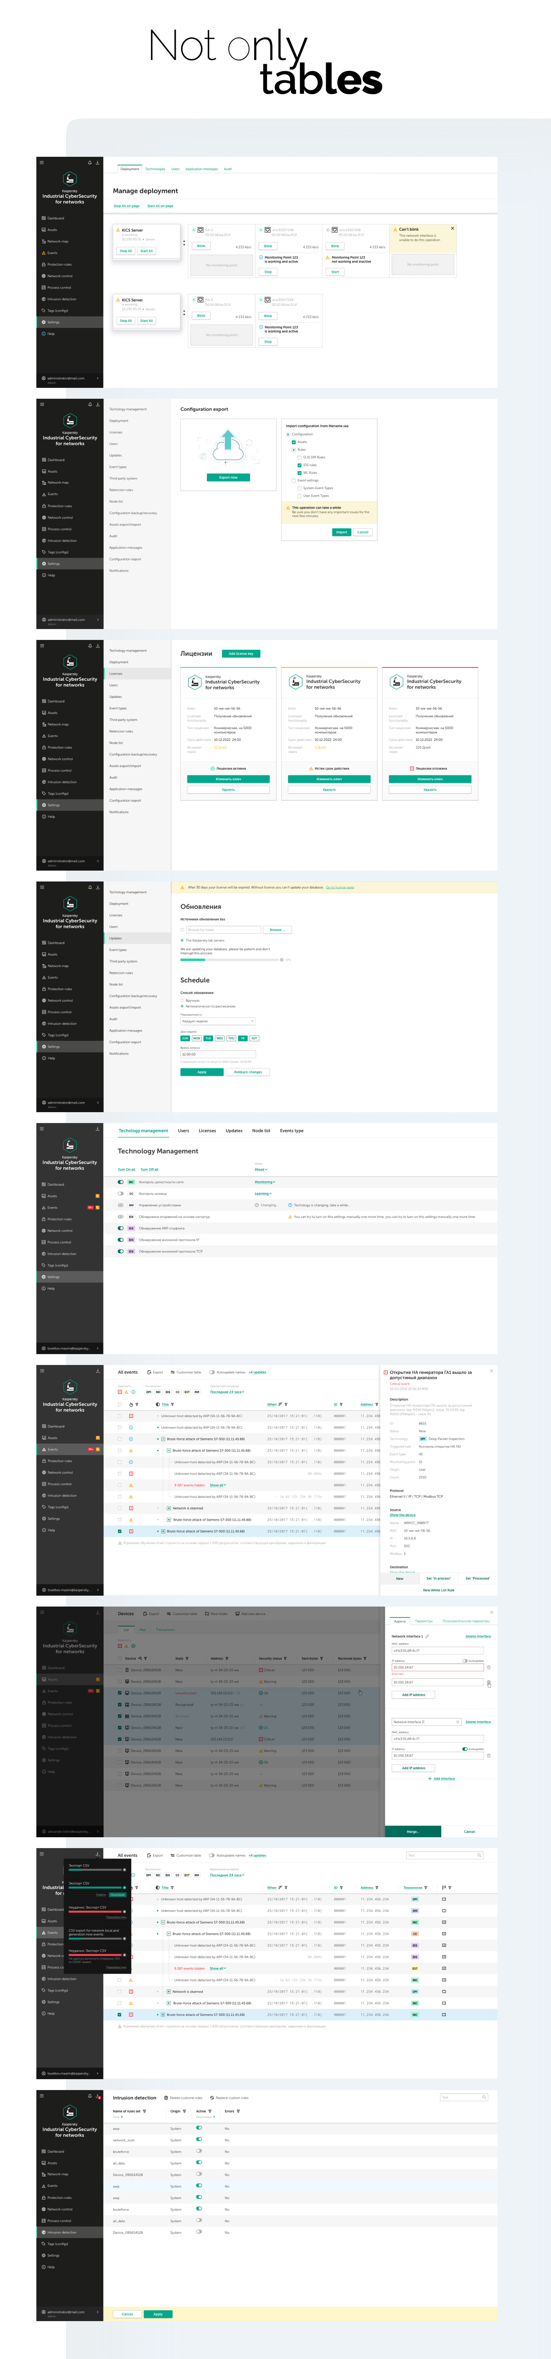The image size is (551, 2359).
Task: Click "Go to license page" link in banner
Action: coord(340,887)
